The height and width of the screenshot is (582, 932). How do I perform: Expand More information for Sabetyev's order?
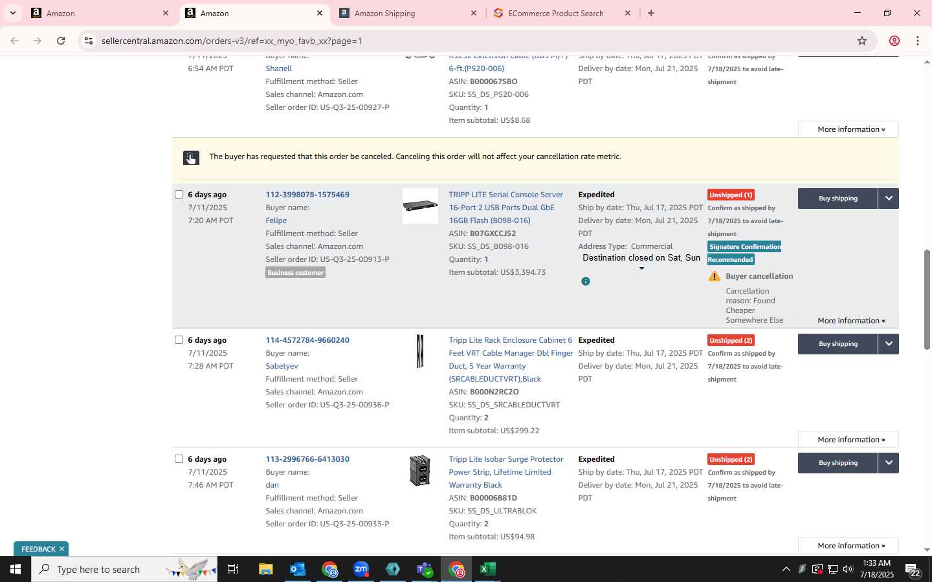[849, 440]
